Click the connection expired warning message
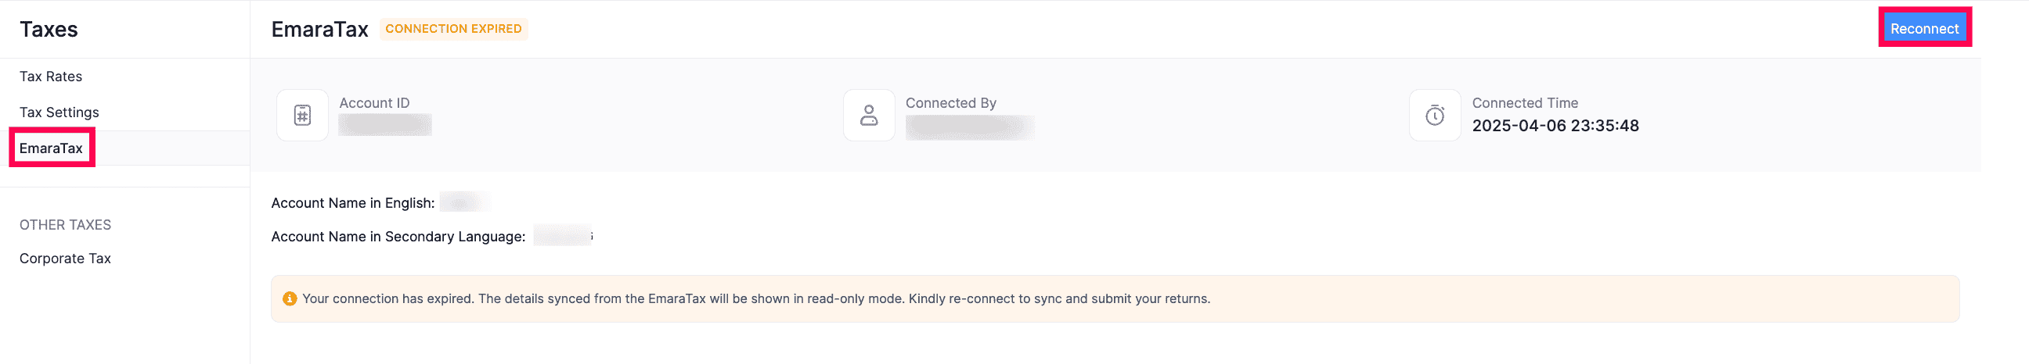Screen dimensions: 2029x364 (x=755, y=298)
